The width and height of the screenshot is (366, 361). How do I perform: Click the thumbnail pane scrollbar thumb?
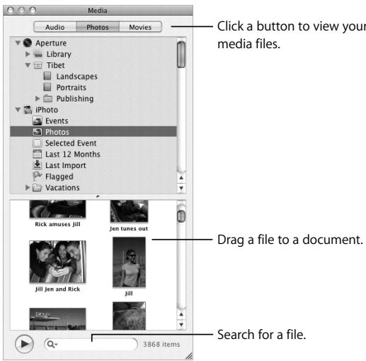181,216
